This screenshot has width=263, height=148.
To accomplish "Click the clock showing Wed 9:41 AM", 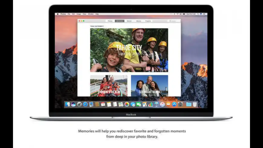I will 191,14.
